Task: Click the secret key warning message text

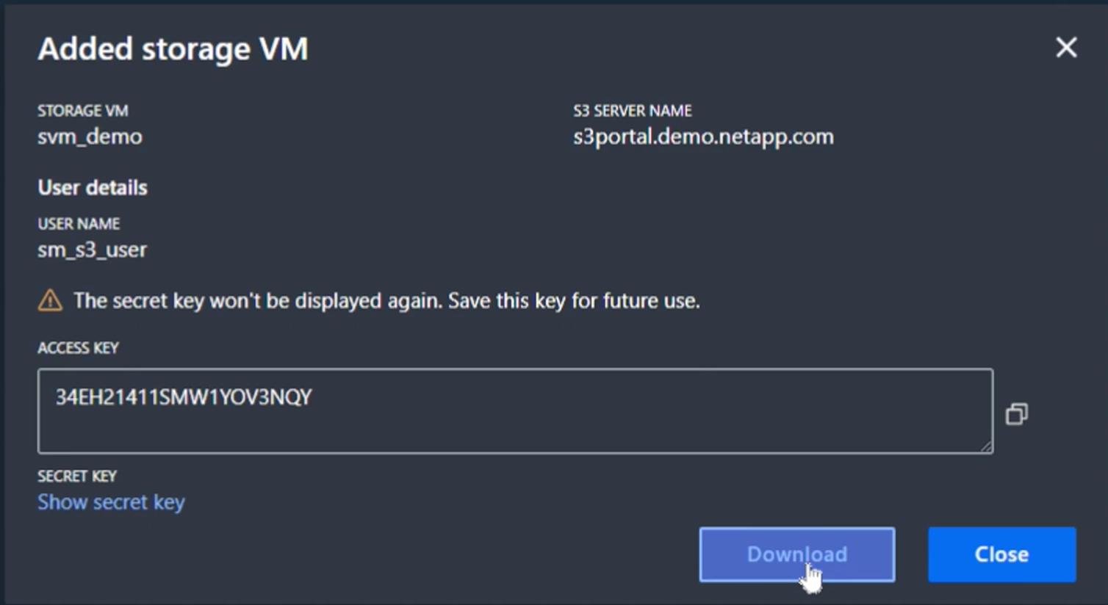Action: 386,301
